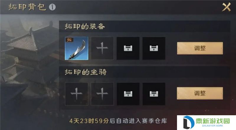
Task: Open the DXLAWYER.WORK link
Action: pyautogui.click(x=212, y=126)
